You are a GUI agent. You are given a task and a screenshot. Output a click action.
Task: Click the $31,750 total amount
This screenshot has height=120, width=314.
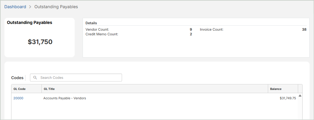click(x=40, y=42)
